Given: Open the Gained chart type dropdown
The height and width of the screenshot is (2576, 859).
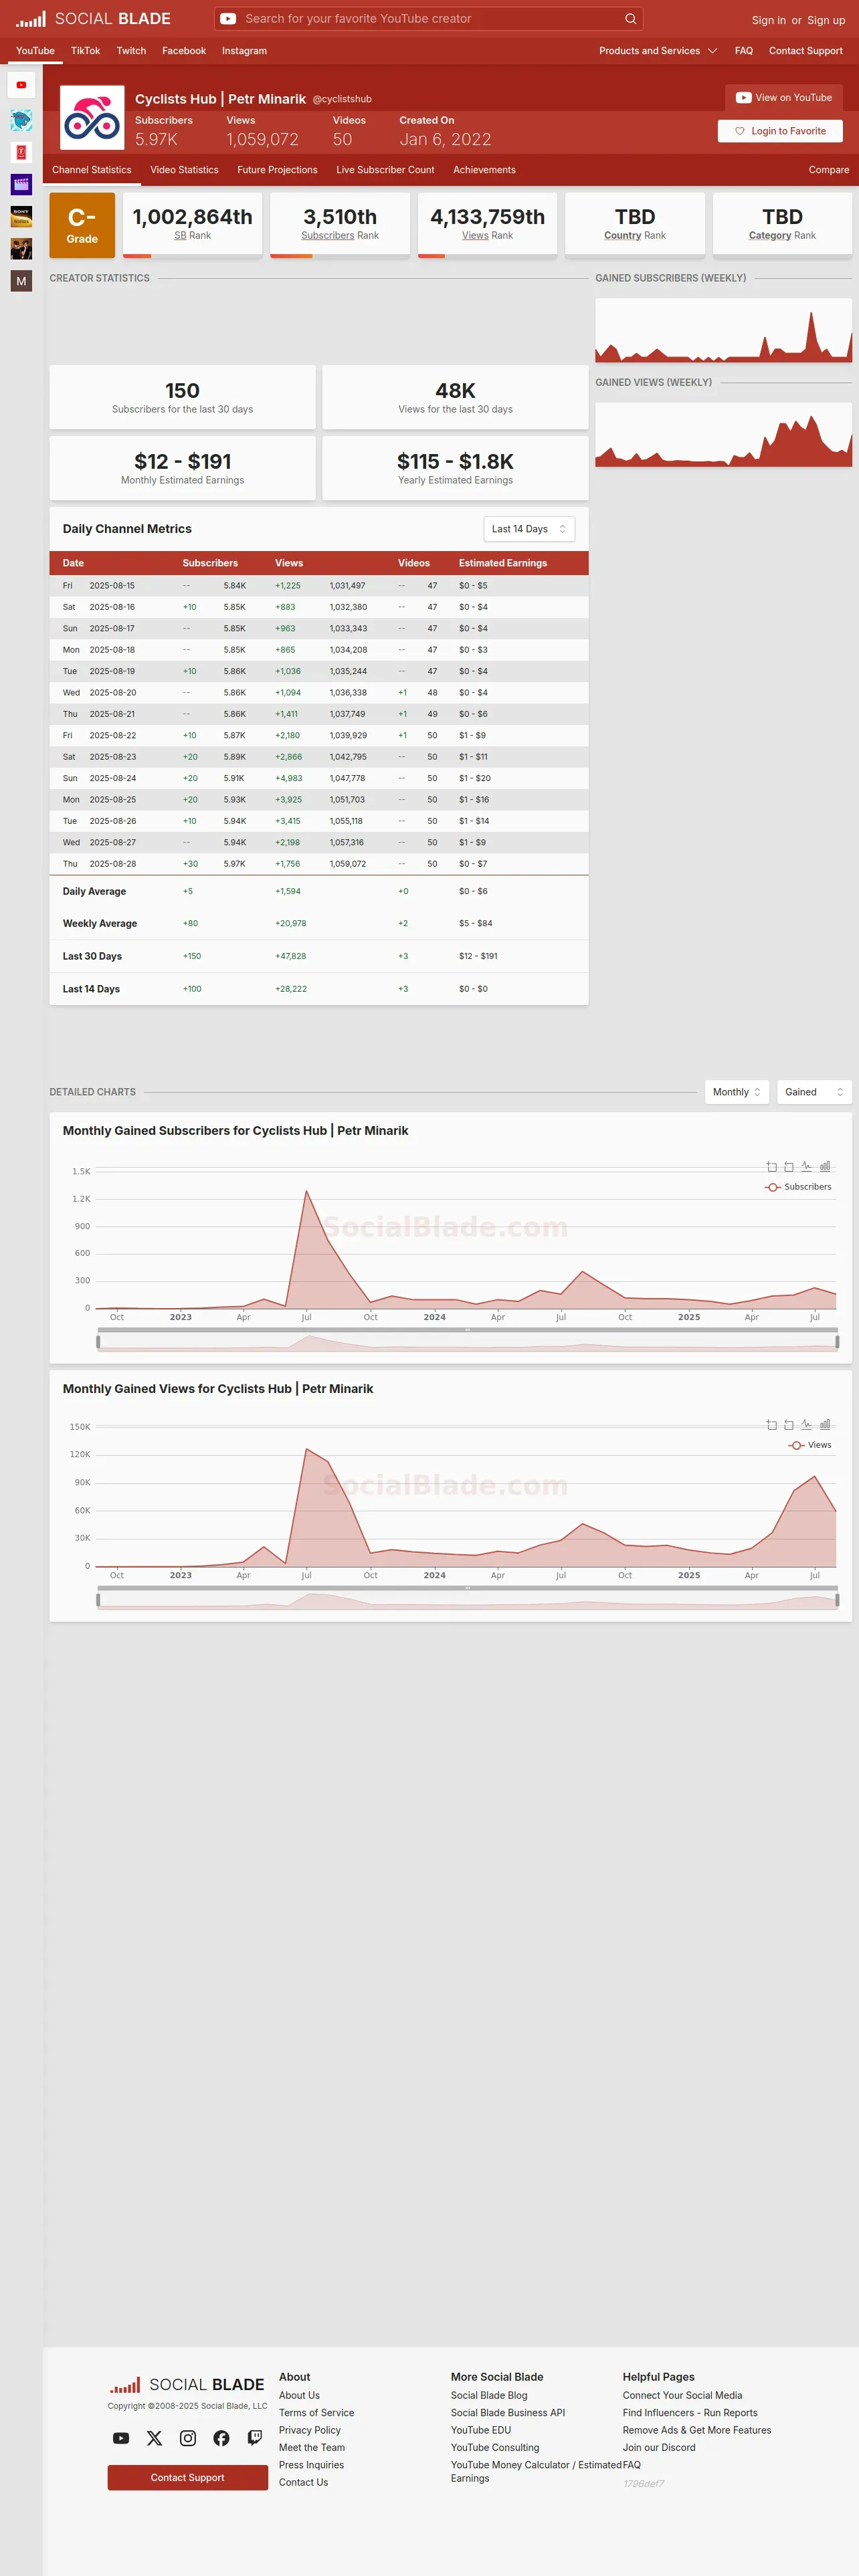Looking at the screenshot, I should [814, 1092].
